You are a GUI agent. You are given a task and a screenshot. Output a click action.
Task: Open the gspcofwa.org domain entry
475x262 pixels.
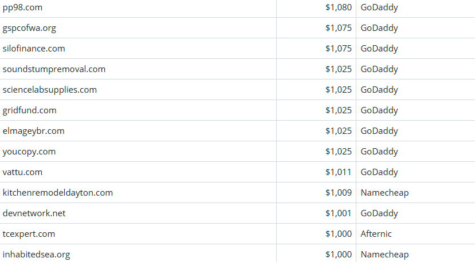[x=29, y=28]
